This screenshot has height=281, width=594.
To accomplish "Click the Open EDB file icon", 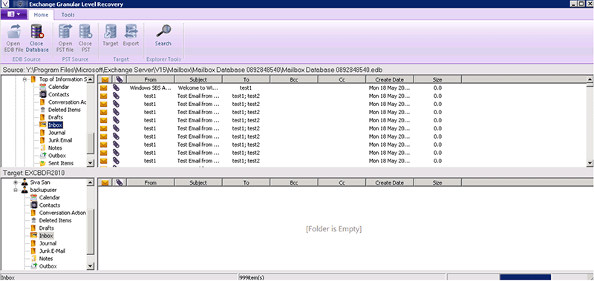I will pyautogui.click(x=13, y=31).
